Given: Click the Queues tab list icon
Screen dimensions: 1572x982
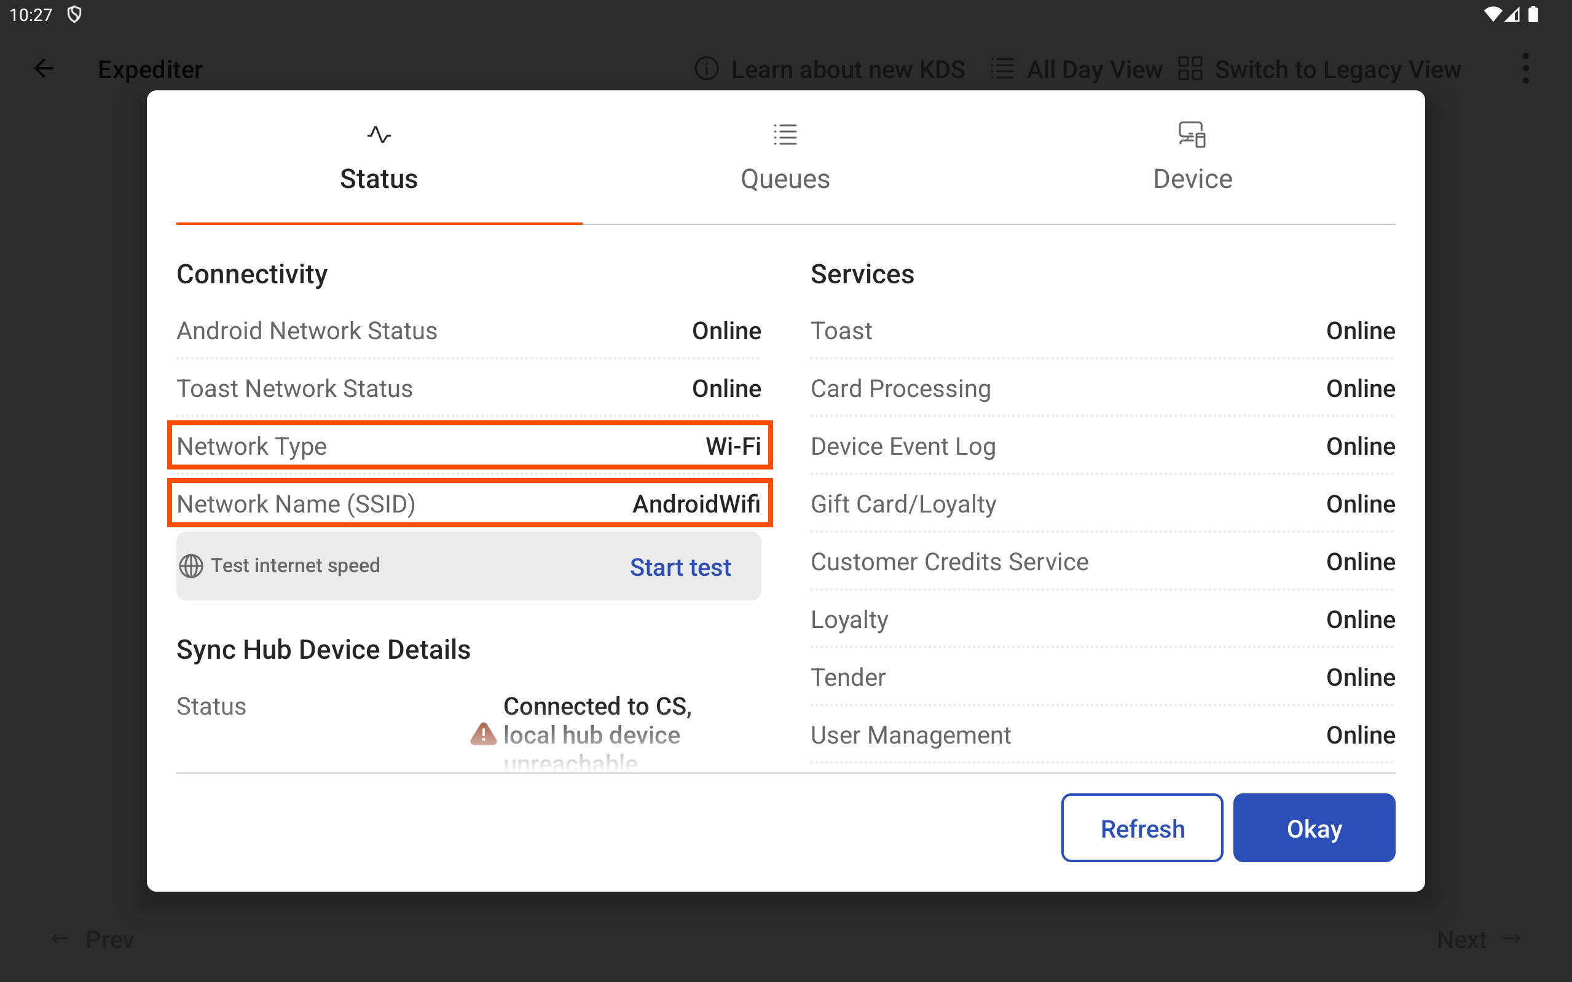Looking at the screenshot, I should pyautogui.click(x=785, y=135).
